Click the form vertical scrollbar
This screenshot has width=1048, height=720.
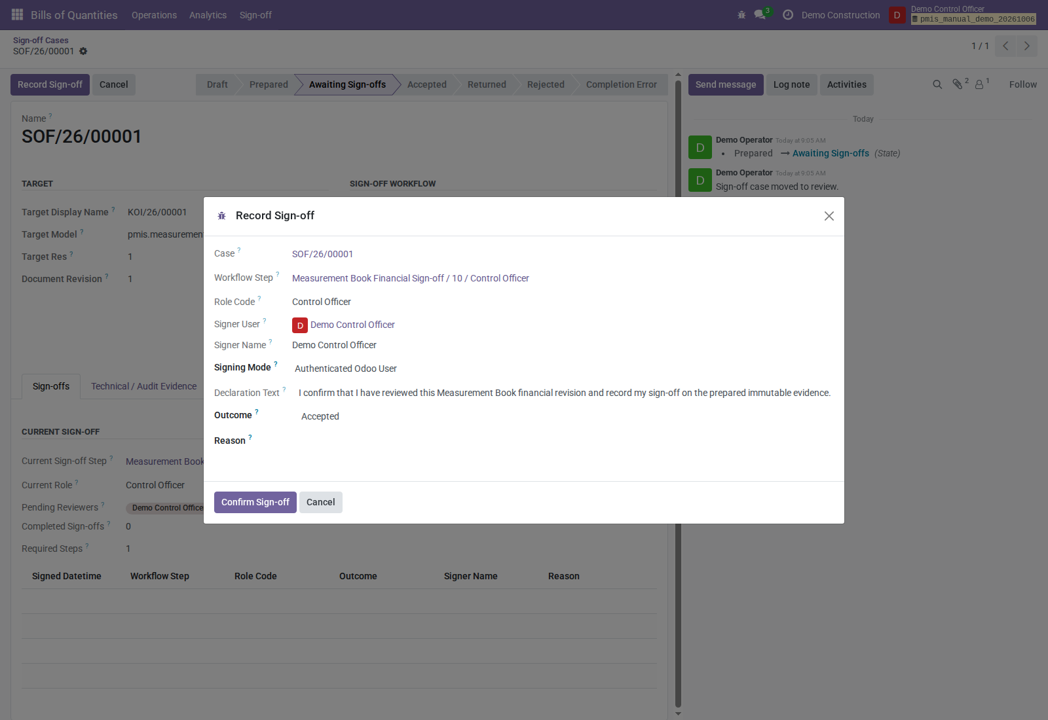[x=678, y=394]
